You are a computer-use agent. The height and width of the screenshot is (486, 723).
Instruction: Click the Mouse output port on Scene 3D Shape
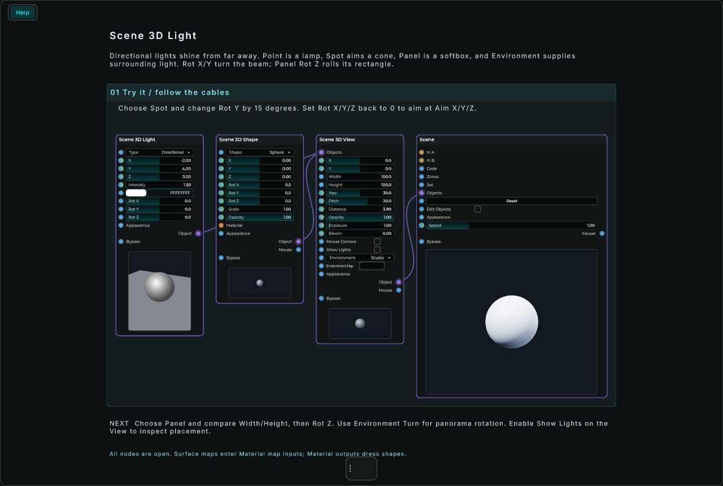click(x=298, y=250)
